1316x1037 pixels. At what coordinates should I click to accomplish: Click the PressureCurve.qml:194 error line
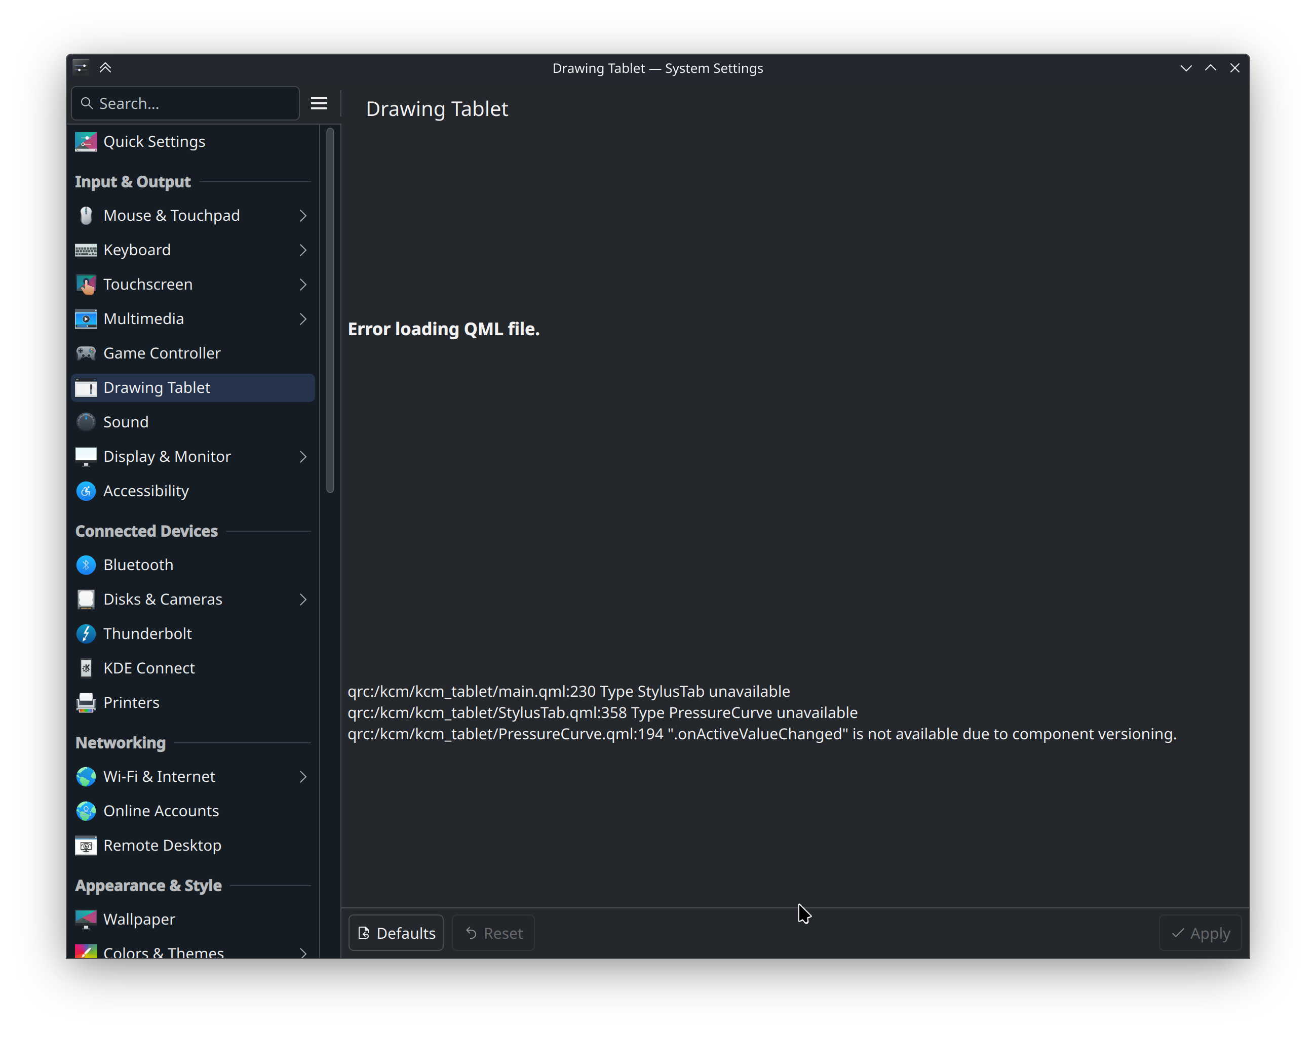(x=762, y=734)
